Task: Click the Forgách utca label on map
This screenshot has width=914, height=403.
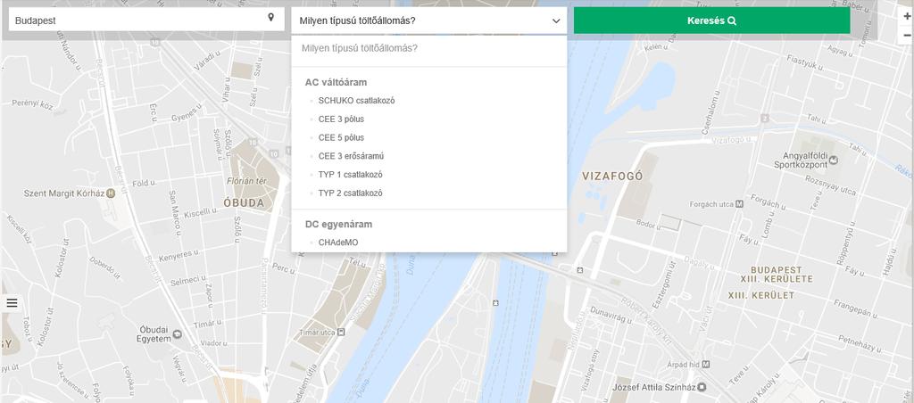Action: pyautogui.click(x=711, y=204)
